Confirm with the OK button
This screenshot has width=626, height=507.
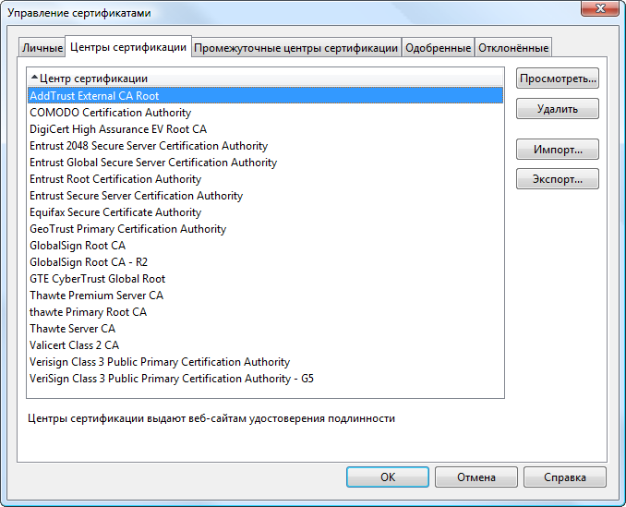coord(388,477)
